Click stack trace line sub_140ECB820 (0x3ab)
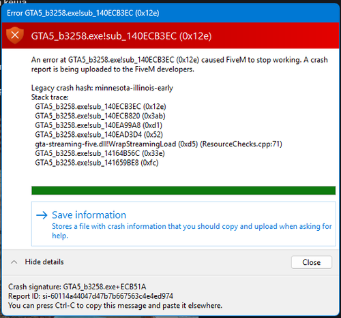Viewport: 341px width, 318px height. (100, 116)
